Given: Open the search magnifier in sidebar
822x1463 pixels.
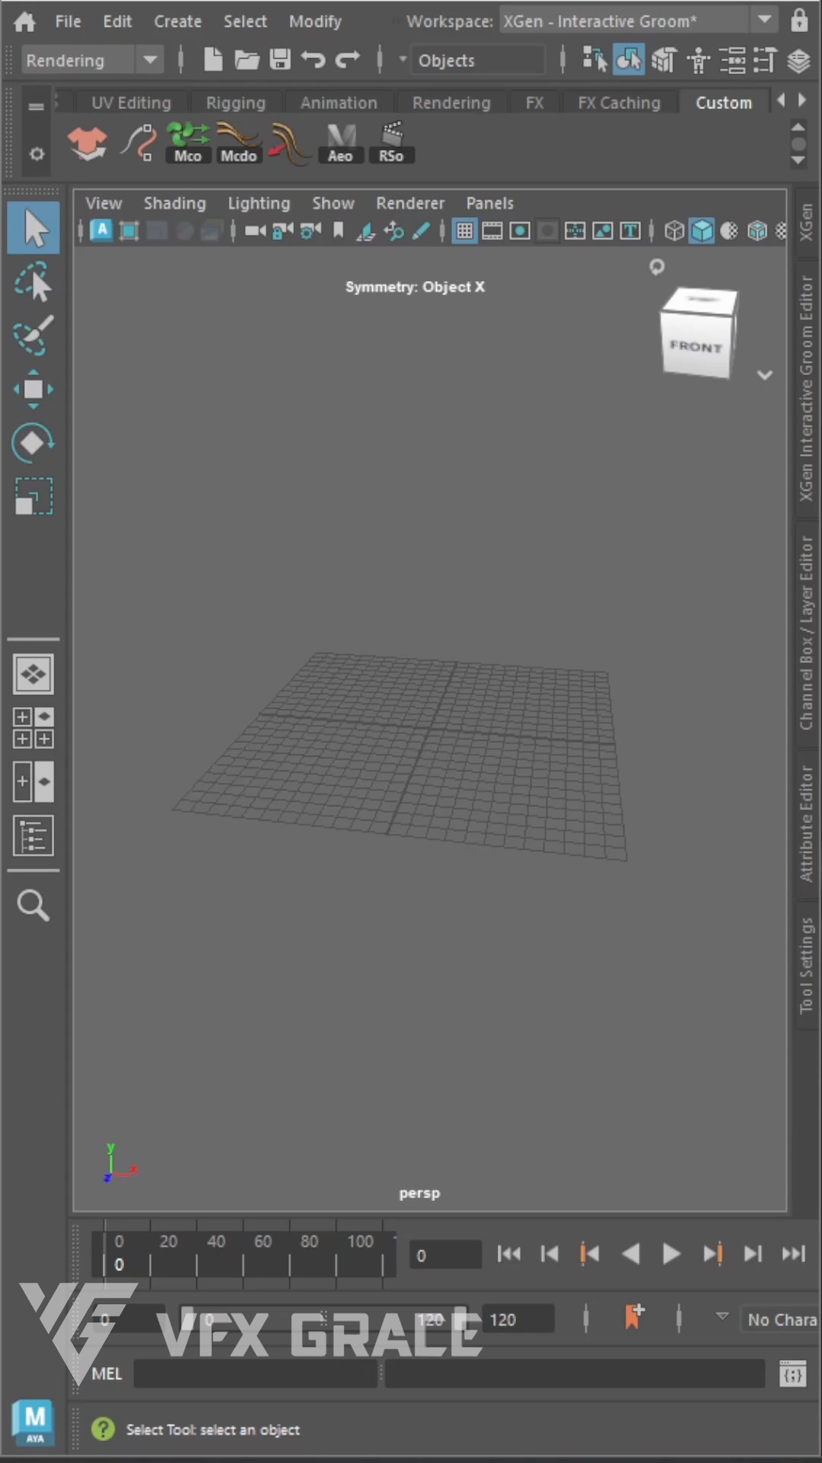Looking at the screenshot, I should tap(33, 905).
